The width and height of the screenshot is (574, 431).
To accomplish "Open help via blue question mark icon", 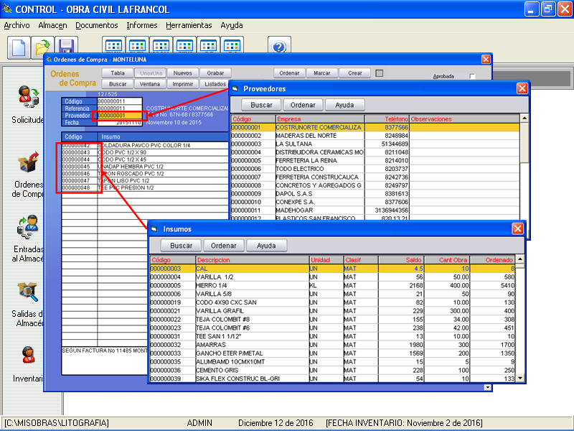I will 279,45.
